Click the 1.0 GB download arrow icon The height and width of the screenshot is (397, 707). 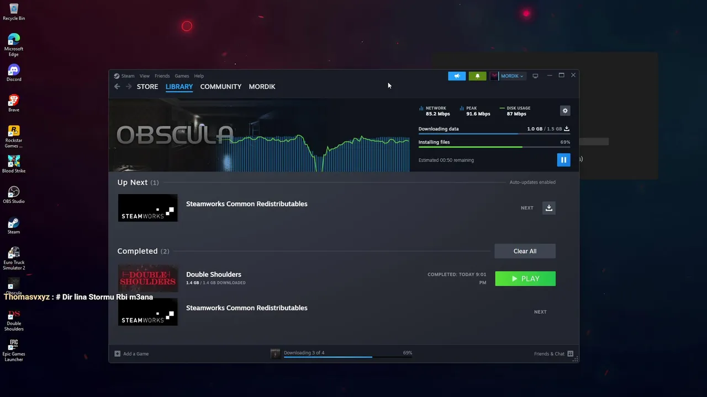point(566,128)
